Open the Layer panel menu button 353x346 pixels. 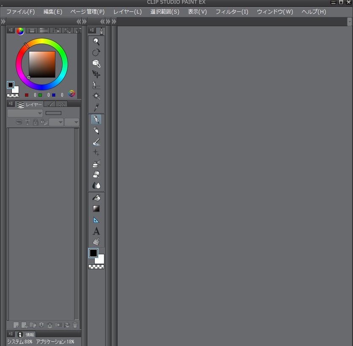click(x=11, y=104)
